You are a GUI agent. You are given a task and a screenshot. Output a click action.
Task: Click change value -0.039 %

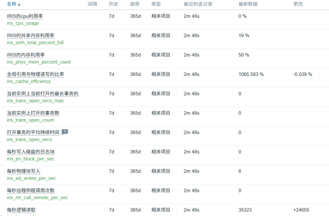[x=302, y=74]
